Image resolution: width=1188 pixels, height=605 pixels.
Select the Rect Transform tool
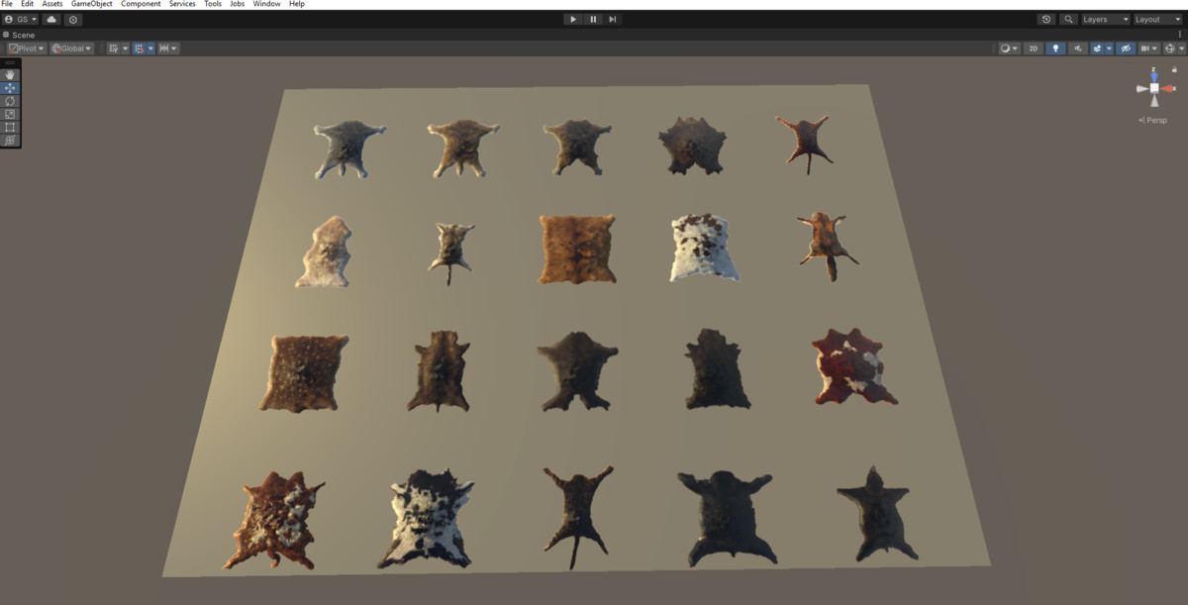tap(9, 127)
